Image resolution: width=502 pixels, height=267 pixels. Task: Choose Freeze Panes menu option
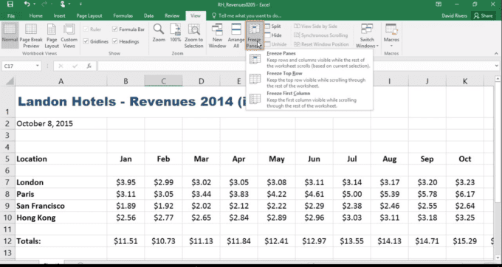tap(309, 60)
